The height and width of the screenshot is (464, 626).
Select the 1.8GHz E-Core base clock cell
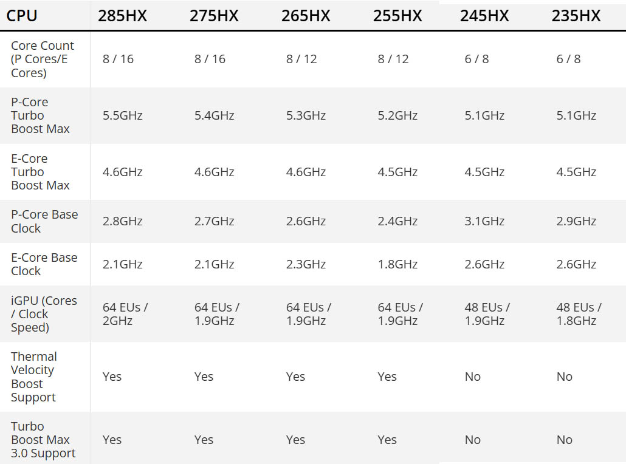click(397, 264)
